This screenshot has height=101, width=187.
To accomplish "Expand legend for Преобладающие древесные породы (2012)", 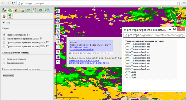I will [47, 46].
